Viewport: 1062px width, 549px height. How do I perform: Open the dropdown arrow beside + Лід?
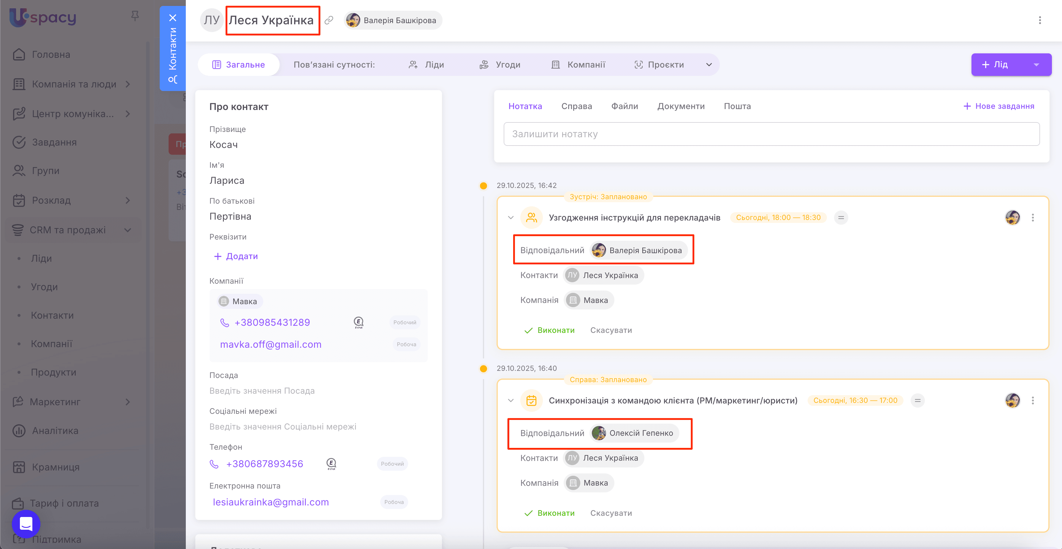click(1036, 65)
